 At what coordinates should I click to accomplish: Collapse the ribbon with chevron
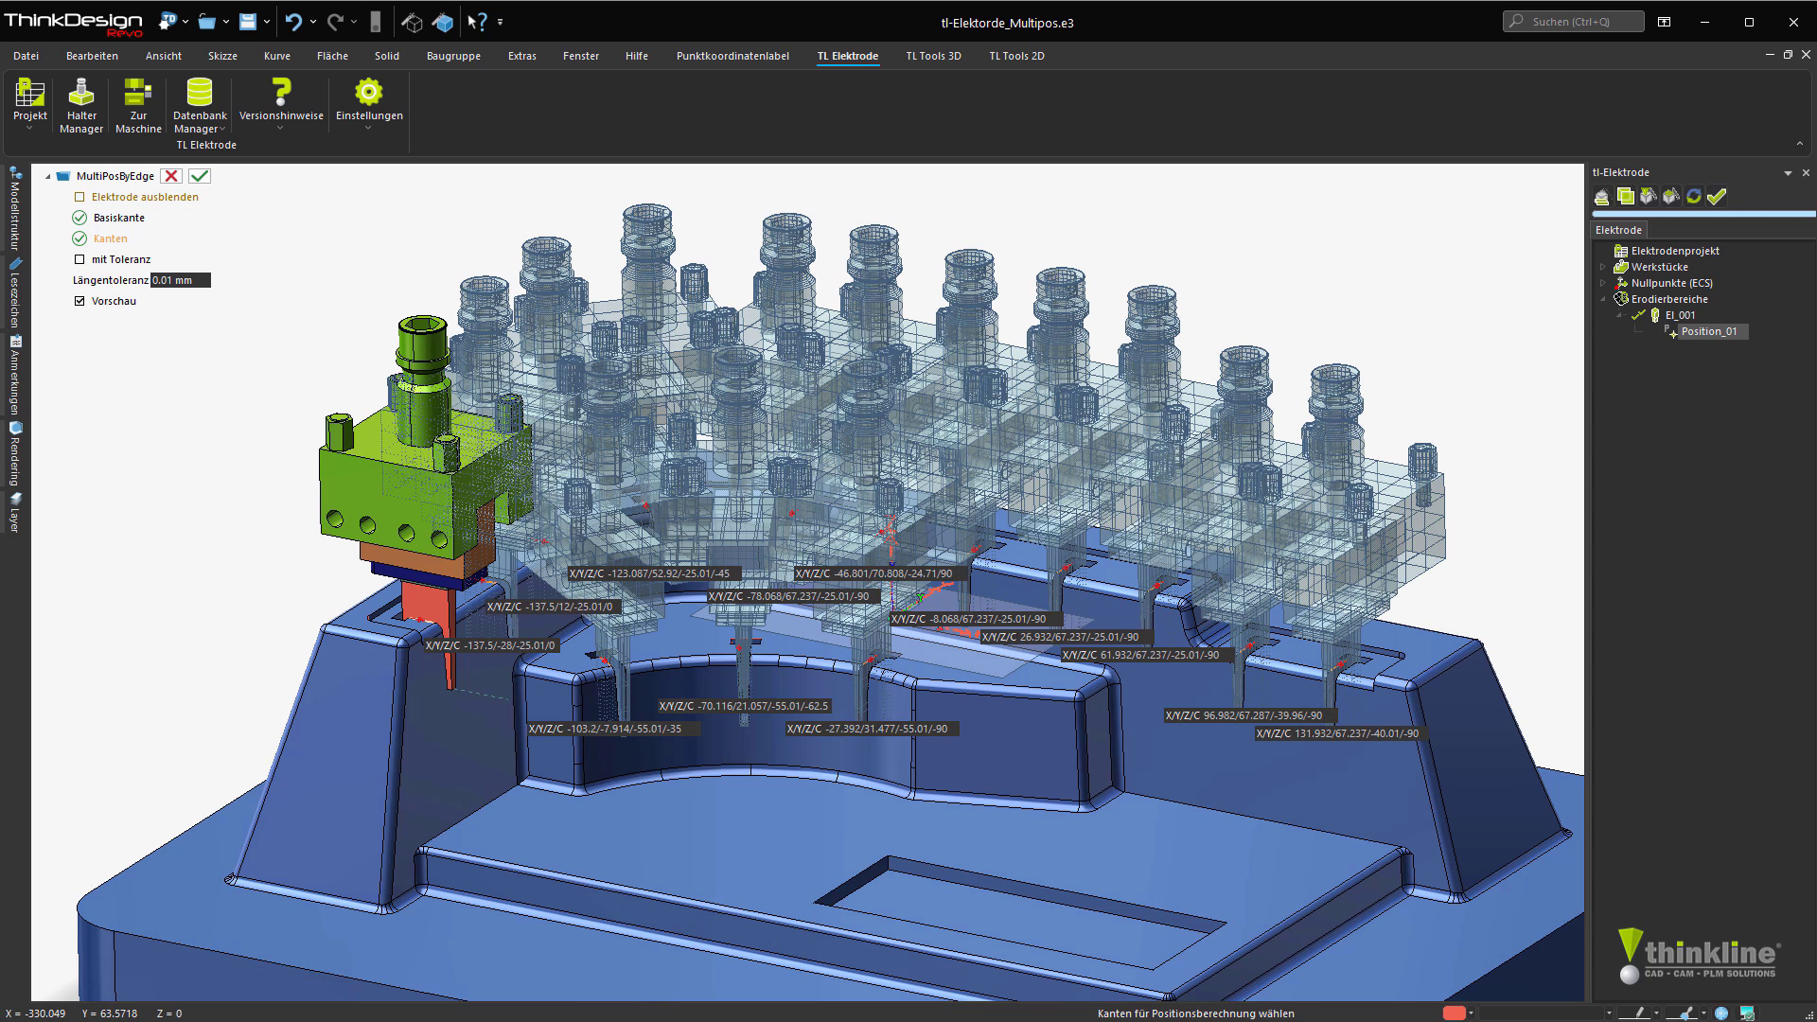point(1800,144)
